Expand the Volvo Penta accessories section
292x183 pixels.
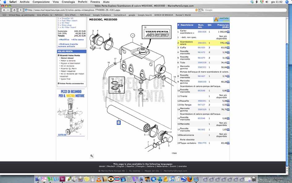59,84
